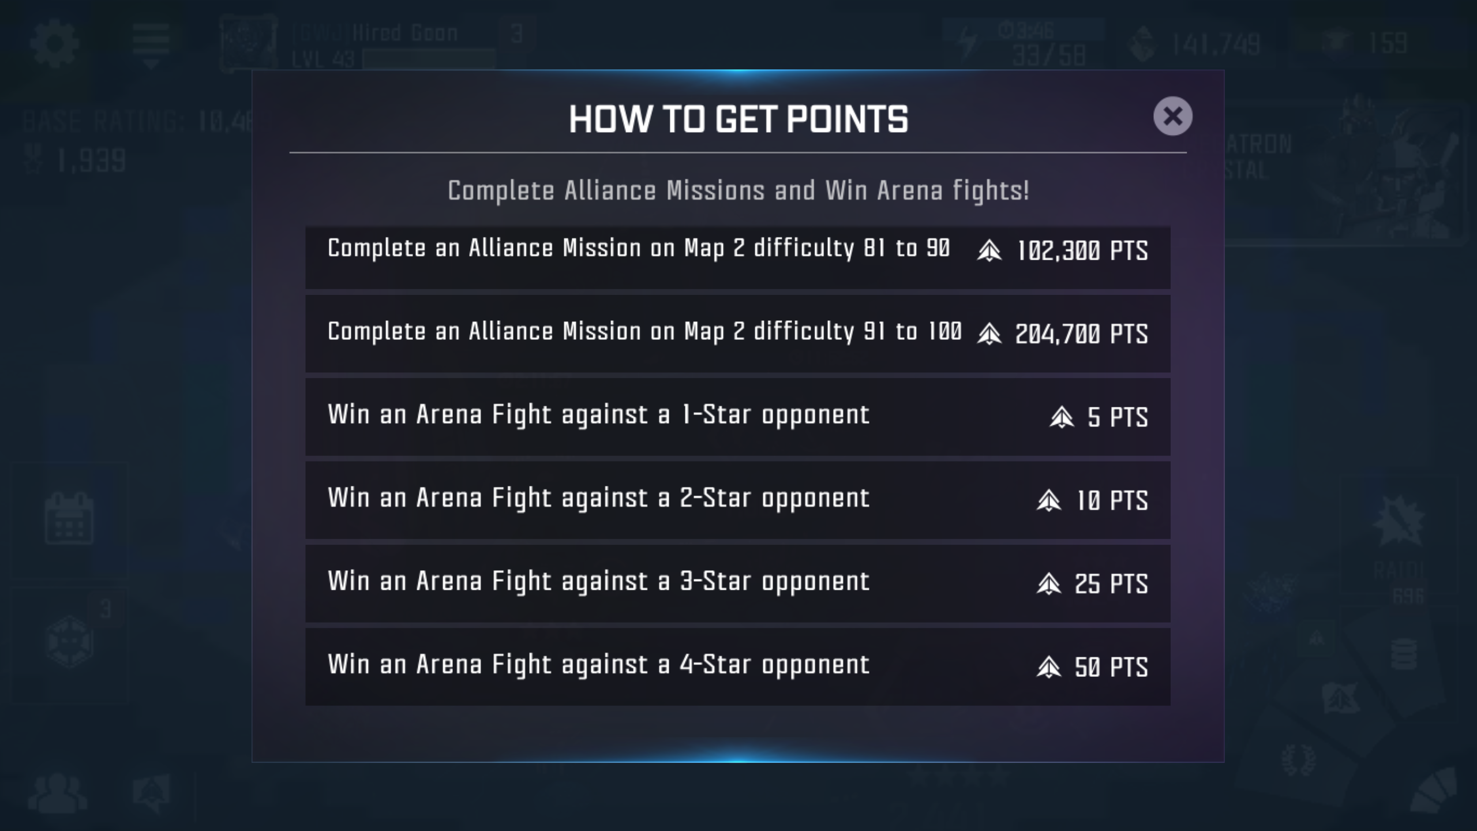Viewport: 1477px width, 831px height.
Task: Select the Map 2 difficulty 81 to 90 row
Action: (x=738, y=257)
